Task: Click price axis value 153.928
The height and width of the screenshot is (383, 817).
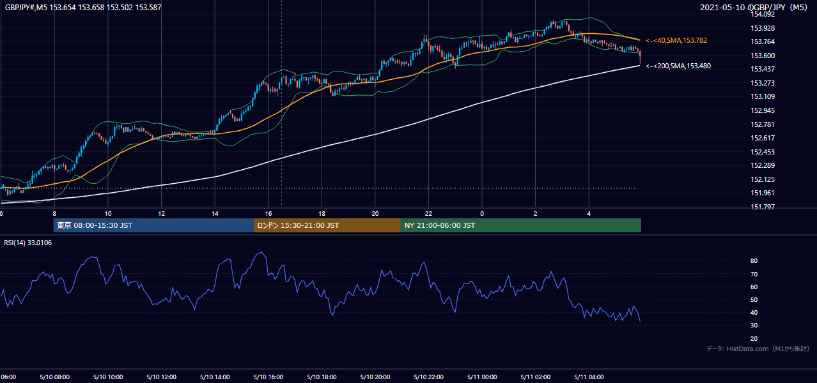Action: coord(762,28)
